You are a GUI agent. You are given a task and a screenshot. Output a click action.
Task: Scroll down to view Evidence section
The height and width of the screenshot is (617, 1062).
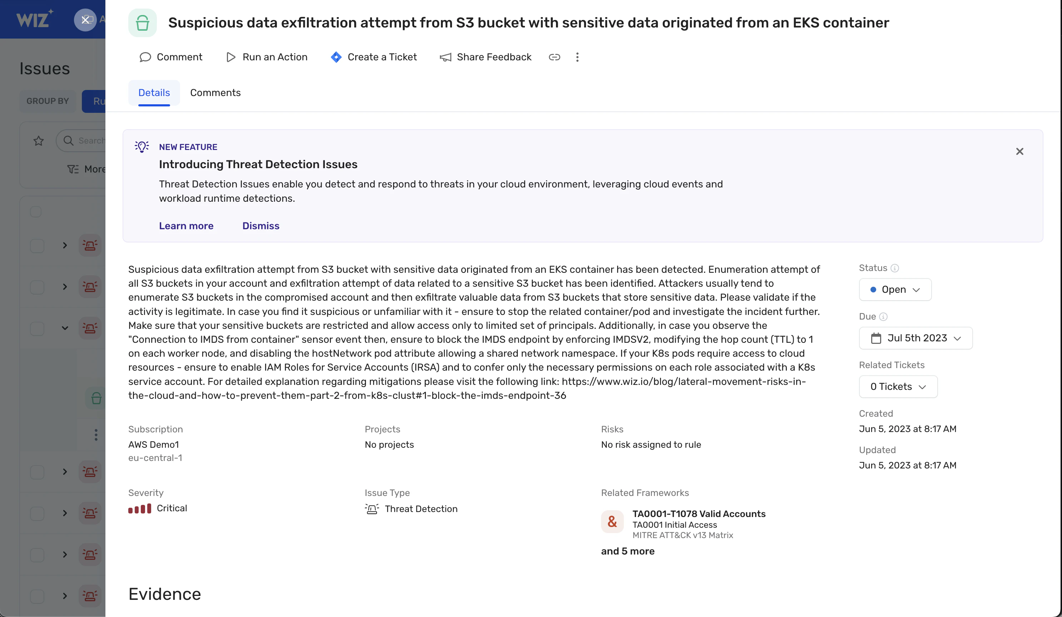[x=165, y=593]
